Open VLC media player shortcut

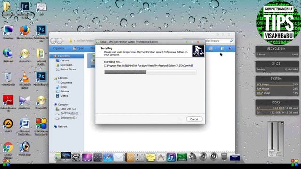pyautogui.click(x=24, y=77)
